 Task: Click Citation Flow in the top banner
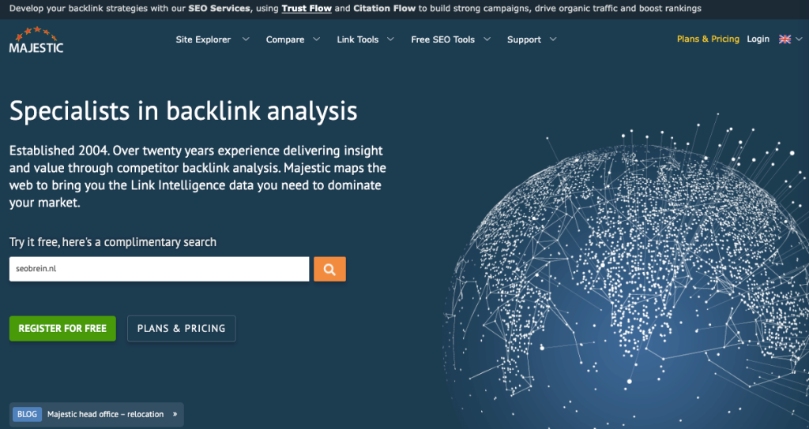[385, 8]
